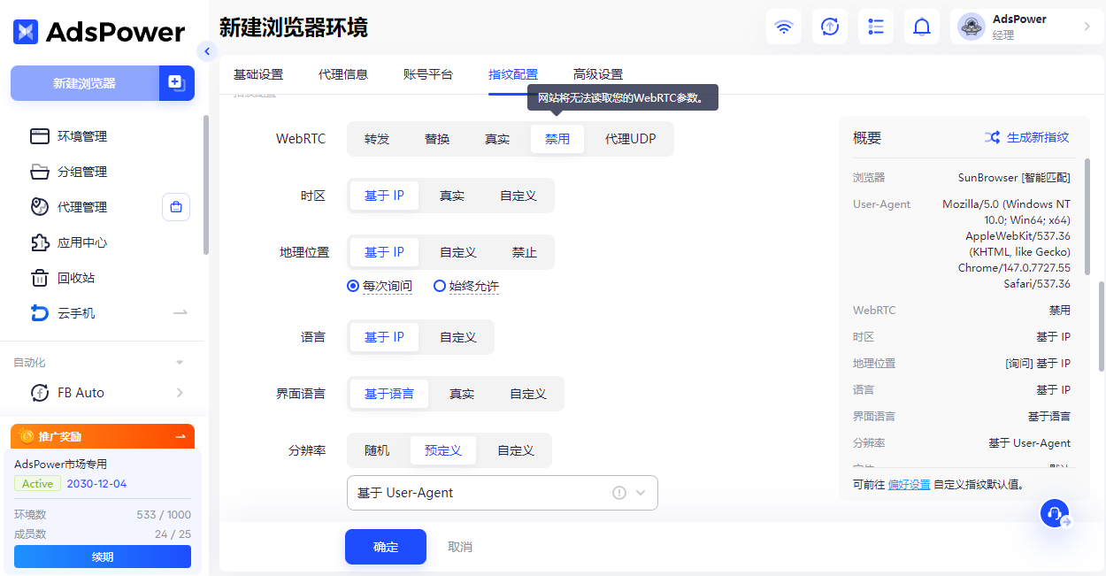
Task: Set 分辨率 to 自定义
Action: (x=516, y=450)
